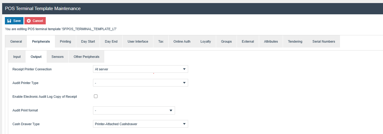Go to the Serial Numbers tab
The width and height of the screenshot is (383, 134).
coord(324,41)
